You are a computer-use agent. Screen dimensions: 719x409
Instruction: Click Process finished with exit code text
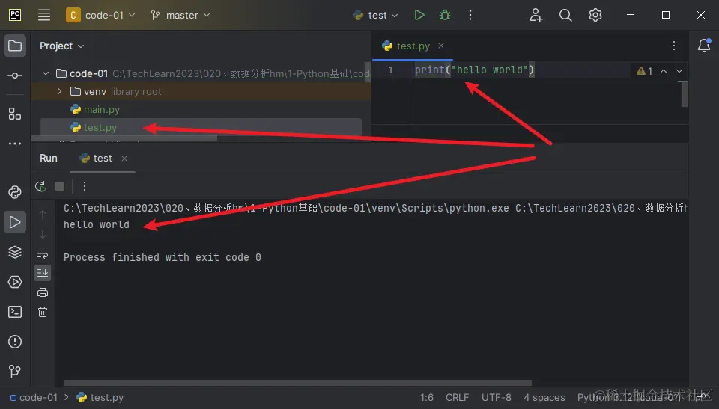click(x=163, y=257)
